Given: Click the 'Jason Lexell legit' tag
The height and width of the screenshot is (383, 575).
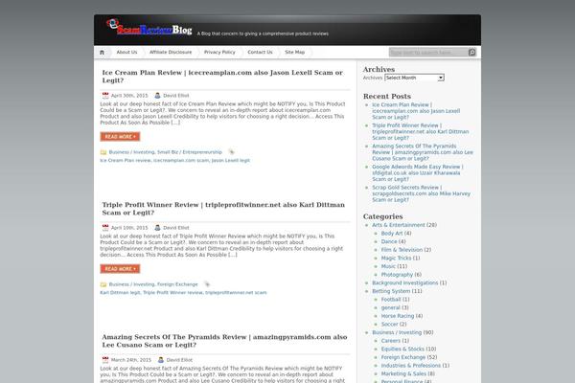Looking at the screenshot, I should coord(231,161).
